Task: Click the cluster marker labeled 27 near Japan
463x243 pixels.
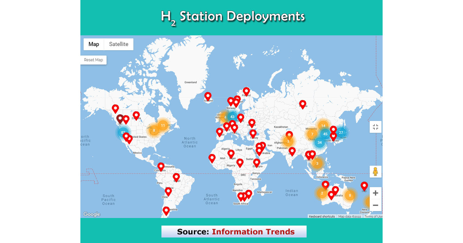Action: click(x=340, y=132)
